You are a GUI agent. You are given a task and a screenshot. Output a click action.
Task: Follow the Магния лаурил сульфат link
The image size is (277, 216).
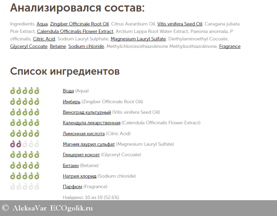tap(89, 144)
